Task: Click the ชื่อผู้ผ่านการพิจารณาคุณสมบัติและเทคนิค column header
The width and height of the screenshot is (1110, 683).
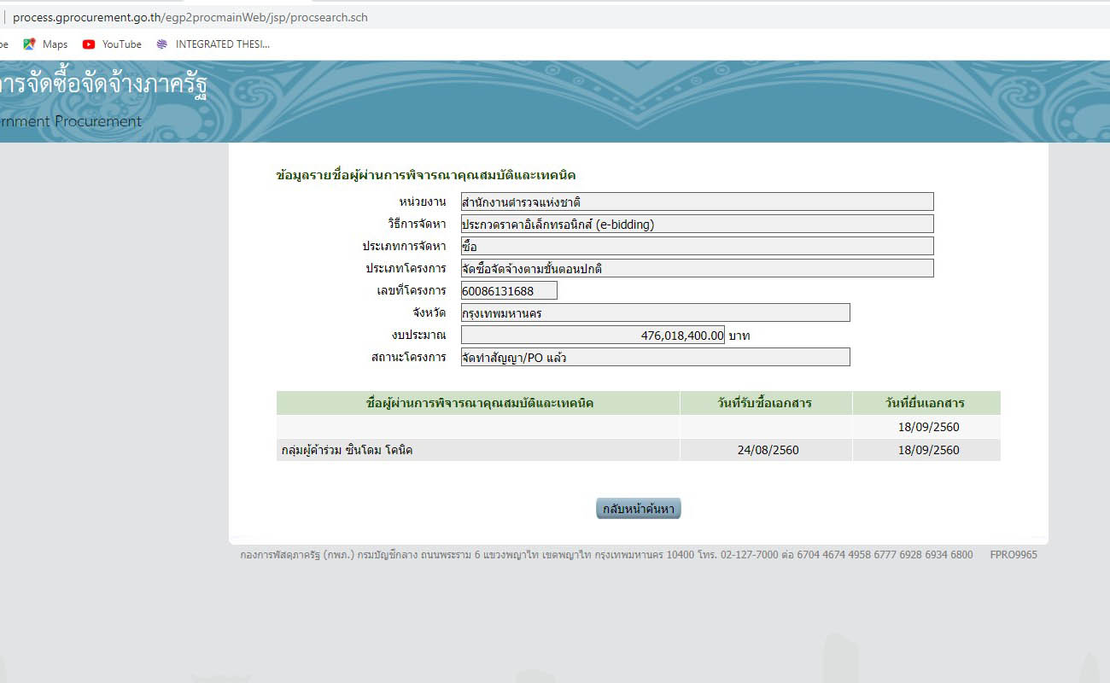Action: (x=478, y=403)
